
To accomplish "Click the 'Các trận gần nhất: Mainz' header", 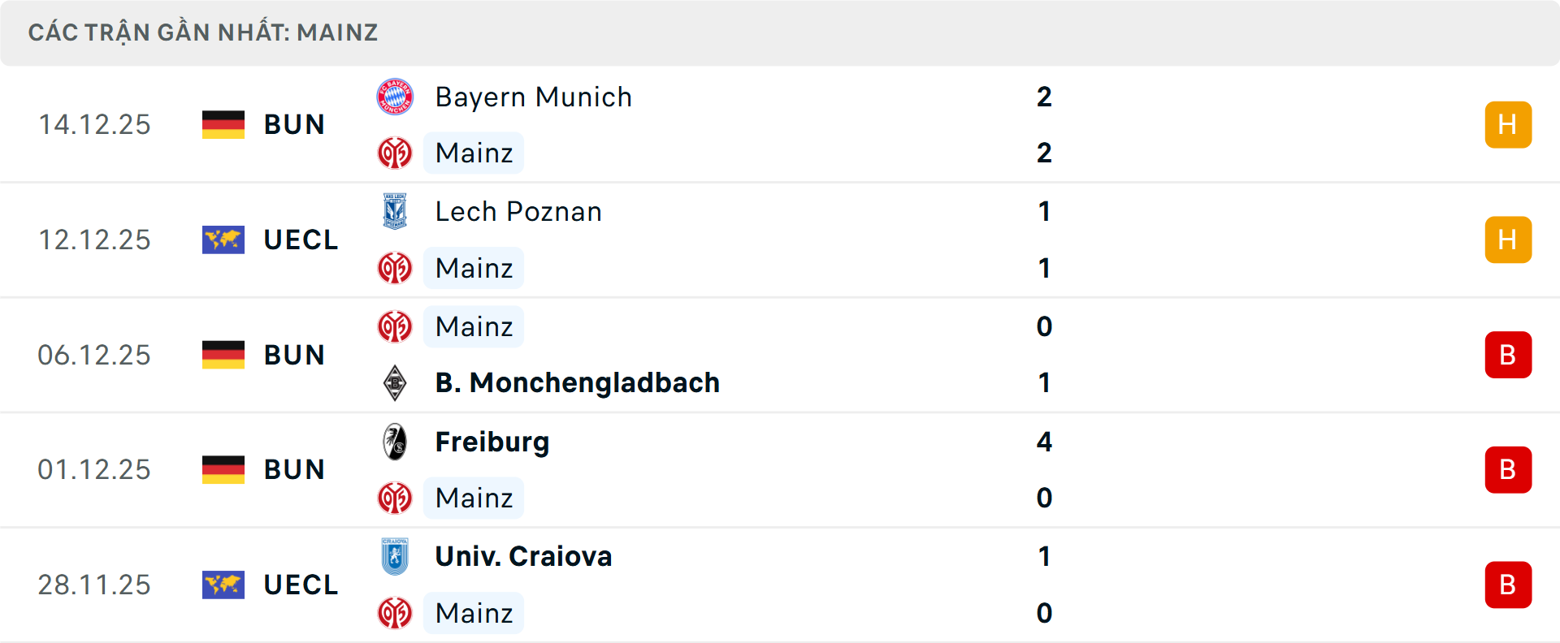I will pyautogui.click(x=203, y=32).
